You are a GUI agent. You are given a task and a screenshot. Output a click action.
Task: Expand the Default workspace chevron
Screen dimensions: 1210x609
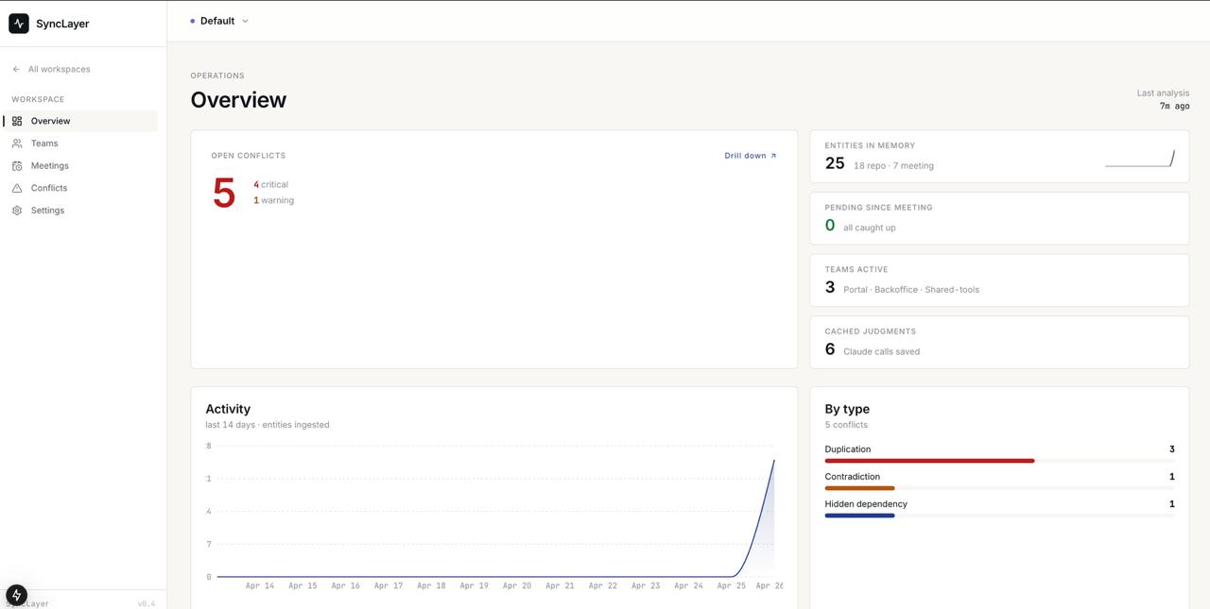(245, 21)
